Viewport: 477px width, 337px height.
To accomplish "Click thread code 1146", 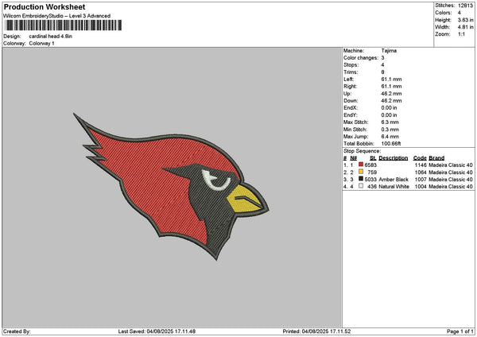I will coord(421,165).
